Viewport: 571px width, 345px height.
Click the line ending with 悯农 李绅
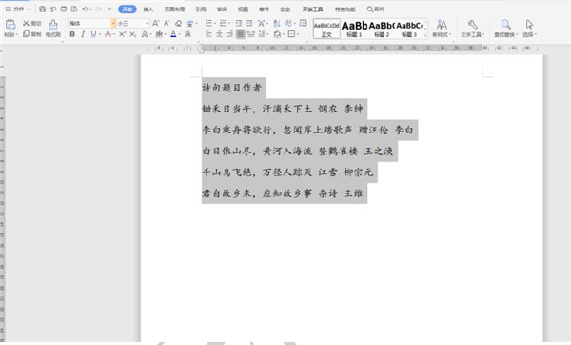point(283,109)
